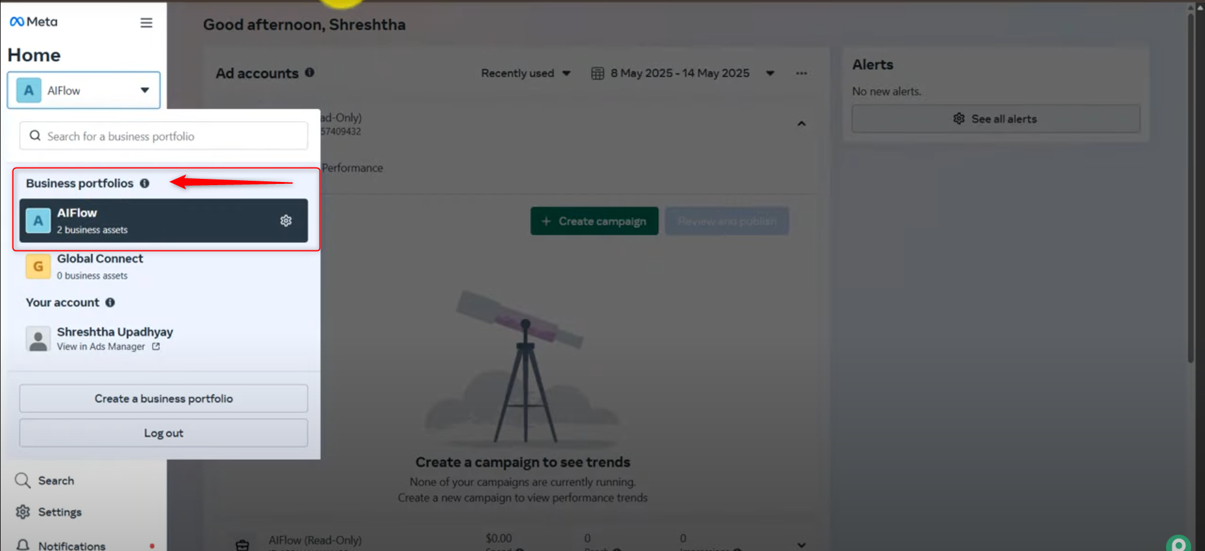The image size is (1205, 551).
Task: Click the page vertical scrollbar
Action: pos(1191,188)
